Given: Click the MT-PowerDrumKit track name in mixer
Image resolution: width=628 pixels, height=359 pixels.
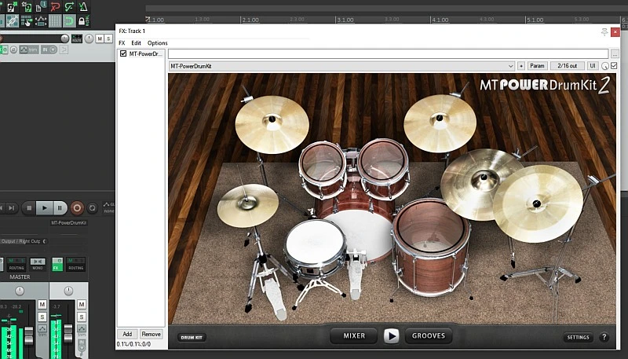Looking at the screenshot, I should [69, 223].
